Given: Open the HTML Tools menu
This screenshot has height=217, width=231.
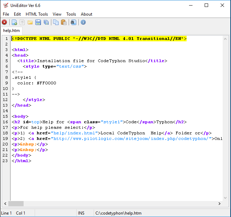Looking at the screenshot, I should coord(37,14).
